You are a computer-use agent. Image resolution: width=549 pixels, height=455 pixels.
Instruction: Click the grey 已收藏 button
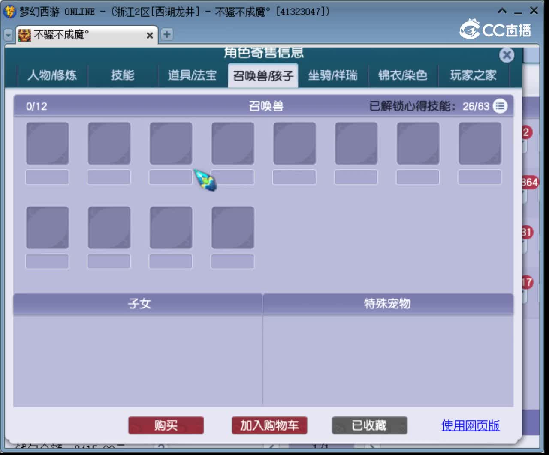click(369, 425)
